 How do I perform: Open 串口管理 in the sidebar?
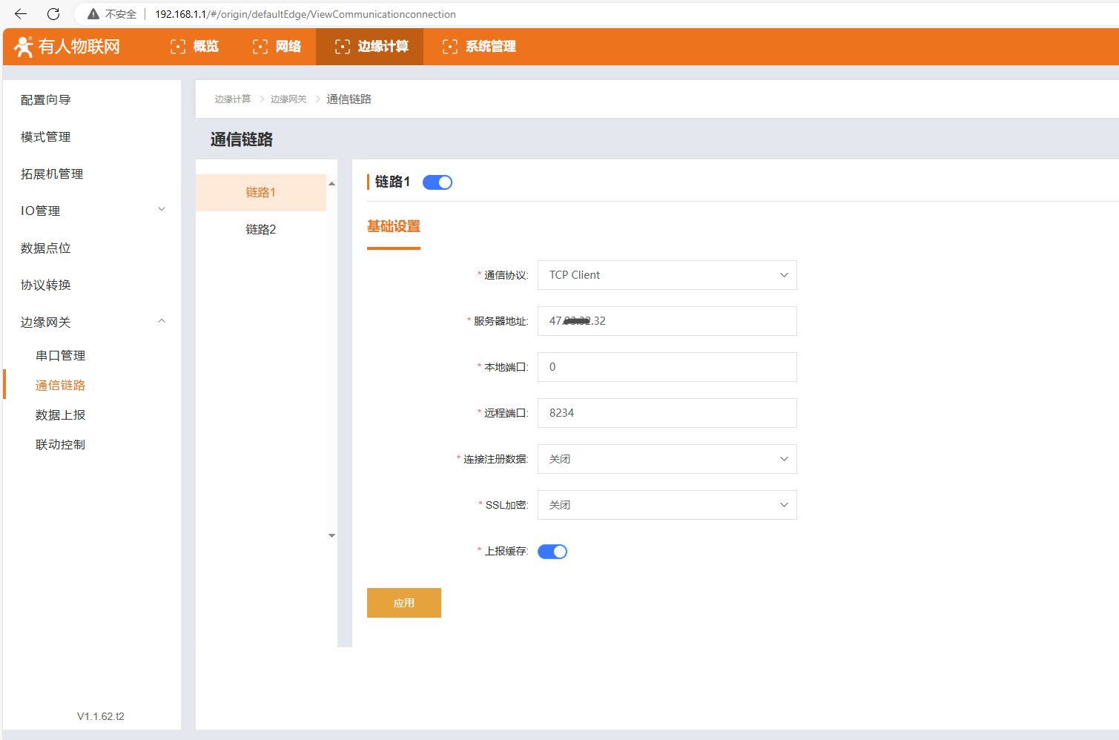[61, 356]
